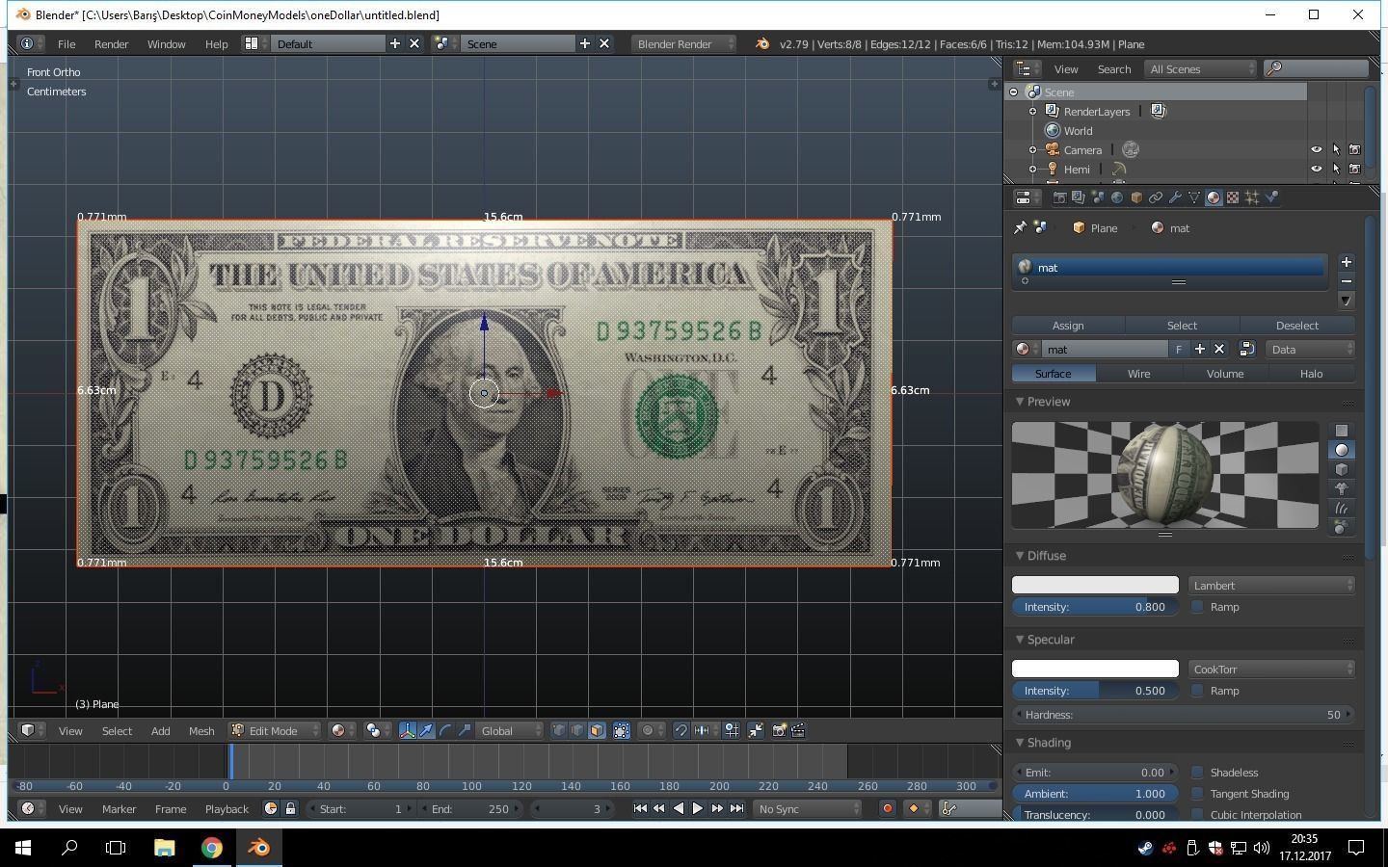Open the Physics properties tab
This screenshot has height=867, width=1388.
pos(1271,197)
